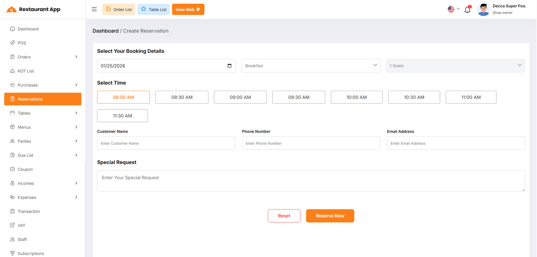
Task: Click the Coupon icon in sidebar
Action: tap(12, 169)
